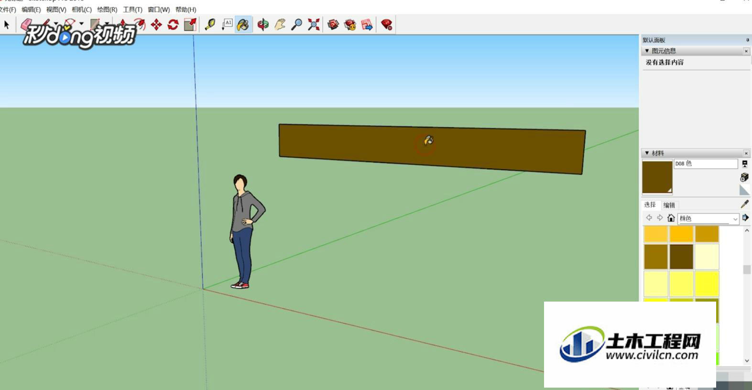
Task: Set default material icon
Action: point(744,190)
